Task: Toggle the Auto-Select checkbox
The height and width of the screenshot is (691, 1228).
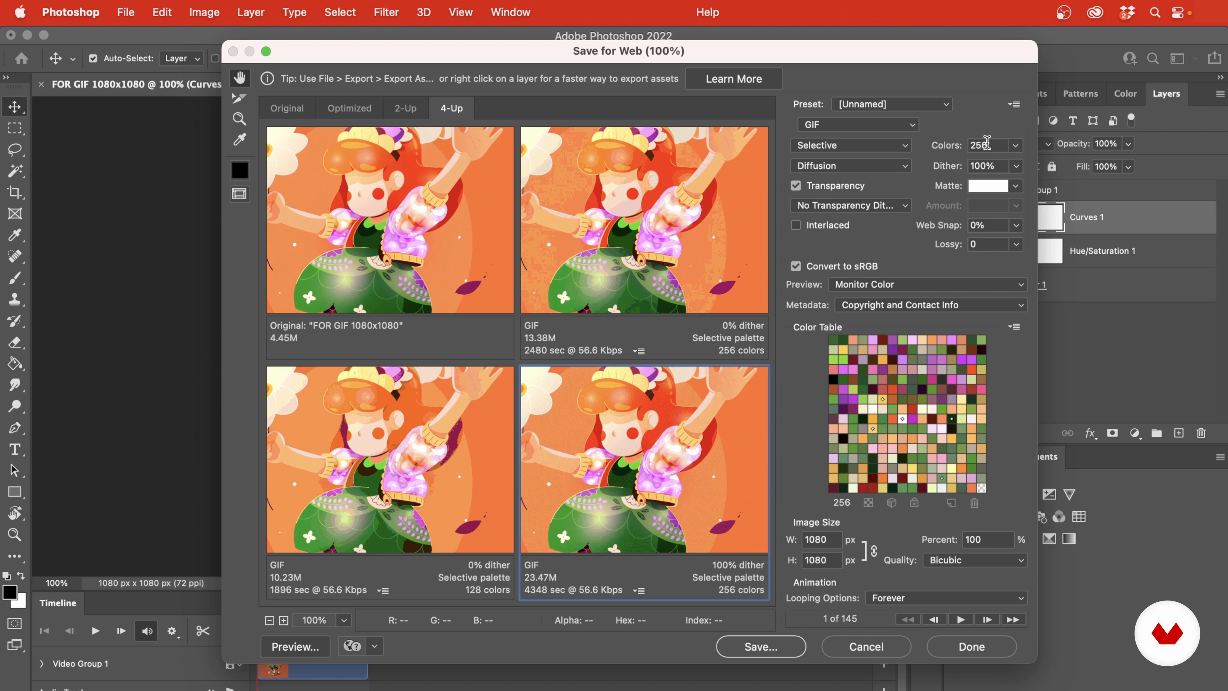Action: click(x=93, y=58)
